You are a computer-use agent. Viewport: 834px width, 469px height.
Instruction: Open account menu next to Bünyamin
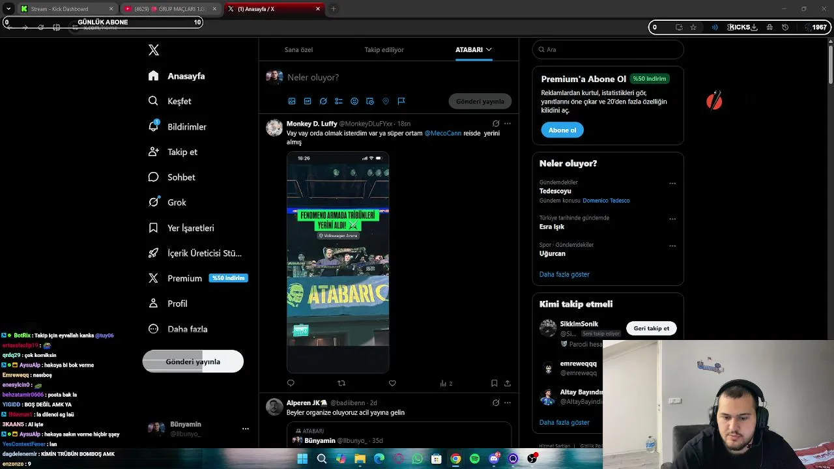click(x=246, y=429)
